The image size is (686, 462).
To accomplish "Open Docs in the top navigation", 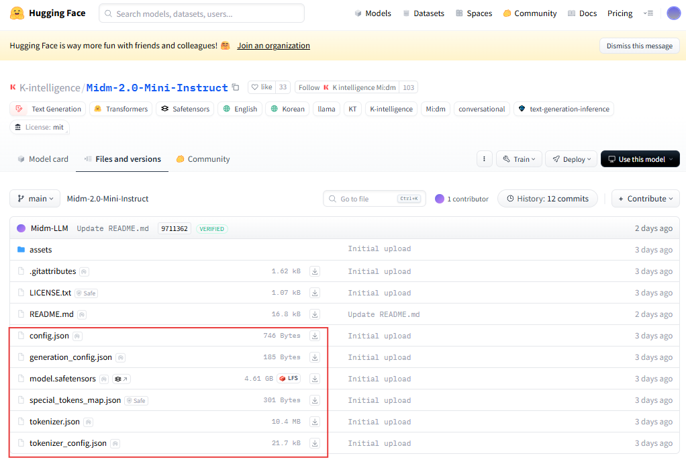I will coord(583,13).
